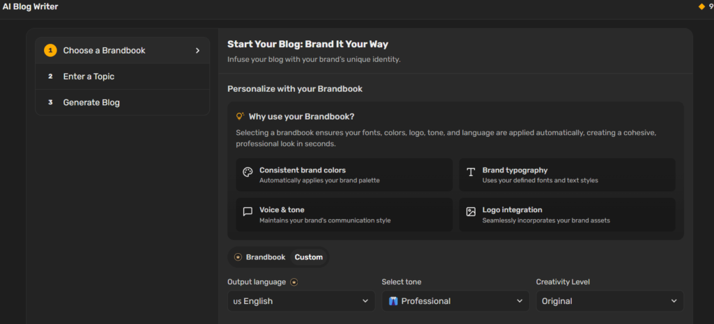Select the Choose a Brandbook step
Viewport: 714px width, 324px height.
tap(123, 50)
